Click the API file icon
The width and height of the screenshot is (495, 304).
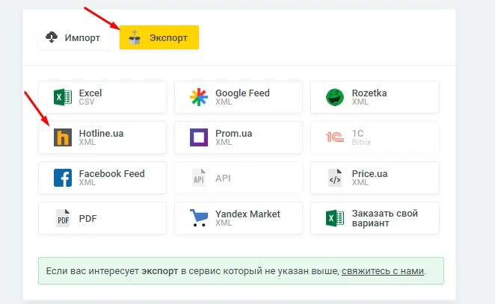point(199,178)
